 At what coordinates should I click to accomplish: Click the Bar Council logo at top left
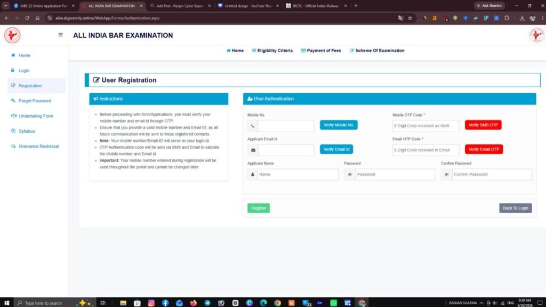[12, 35]
